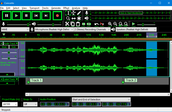Open the Microphone recording device dropdown
This screenshot has width=172, height=112.
[54, 29]
